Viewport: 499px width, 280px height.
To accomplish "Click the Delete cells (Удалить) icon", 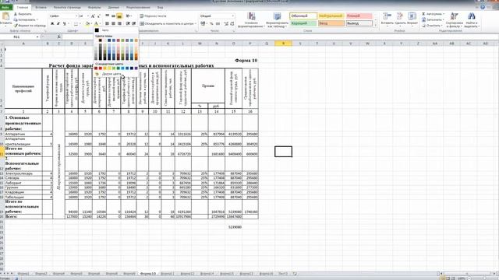I will point(400,16).
